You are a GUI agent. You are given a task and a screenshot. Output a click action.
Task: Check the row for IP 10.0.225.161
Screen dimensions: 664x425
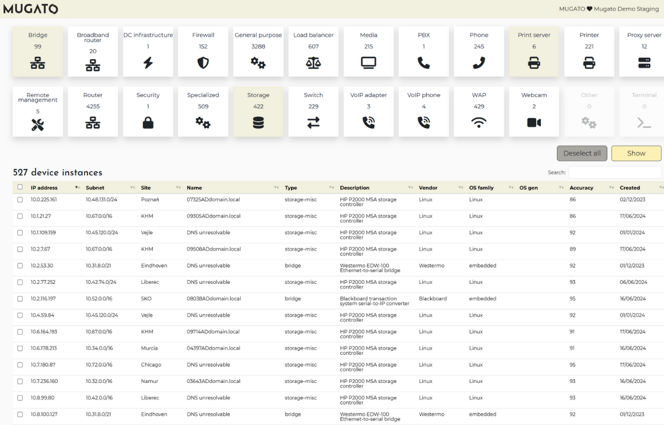[20, 200]
